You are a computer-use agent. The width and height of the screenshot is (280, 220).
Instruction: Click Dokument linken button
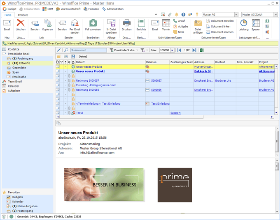click(218, 26)
